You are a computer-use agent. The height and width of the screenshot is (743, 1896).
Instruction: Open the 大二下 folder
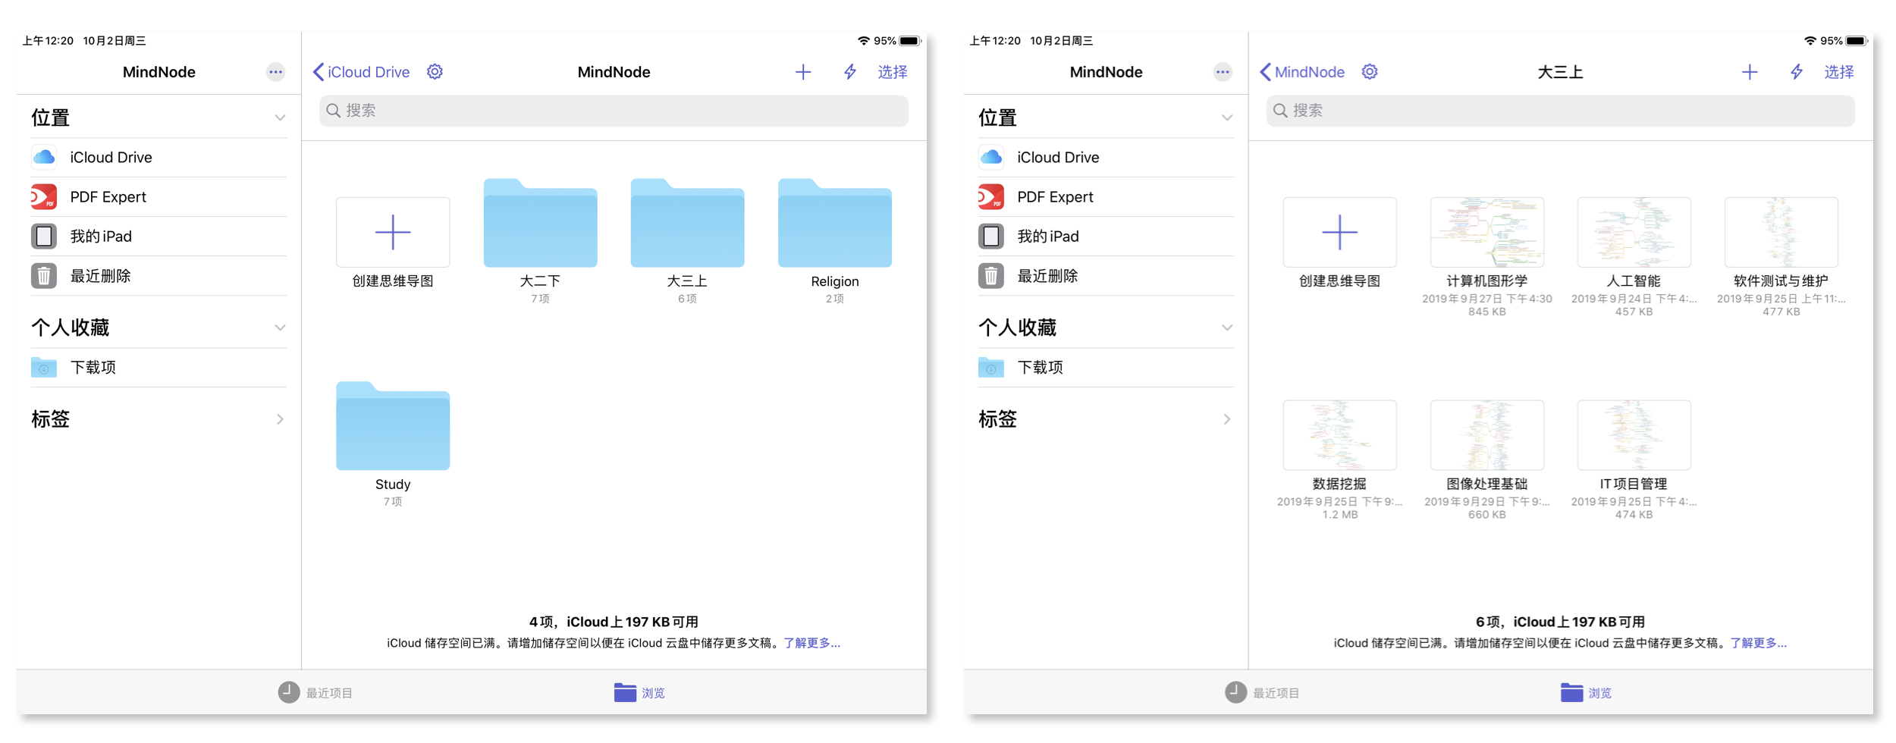[540, 223]
